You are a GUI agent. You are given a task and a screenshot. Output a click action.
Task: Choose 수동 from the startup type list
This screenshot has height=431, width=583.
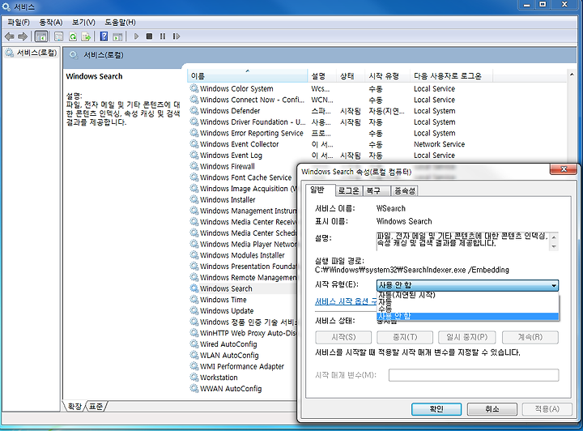[467, 309]
